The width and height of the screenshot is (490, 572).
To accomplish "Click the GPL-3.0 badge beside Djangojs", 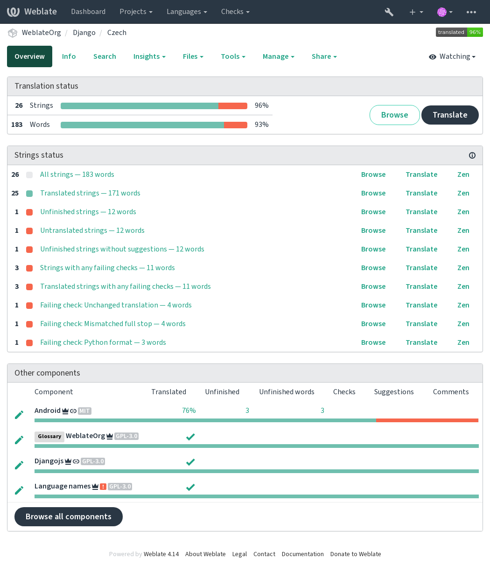I will [x=93, y=461].
